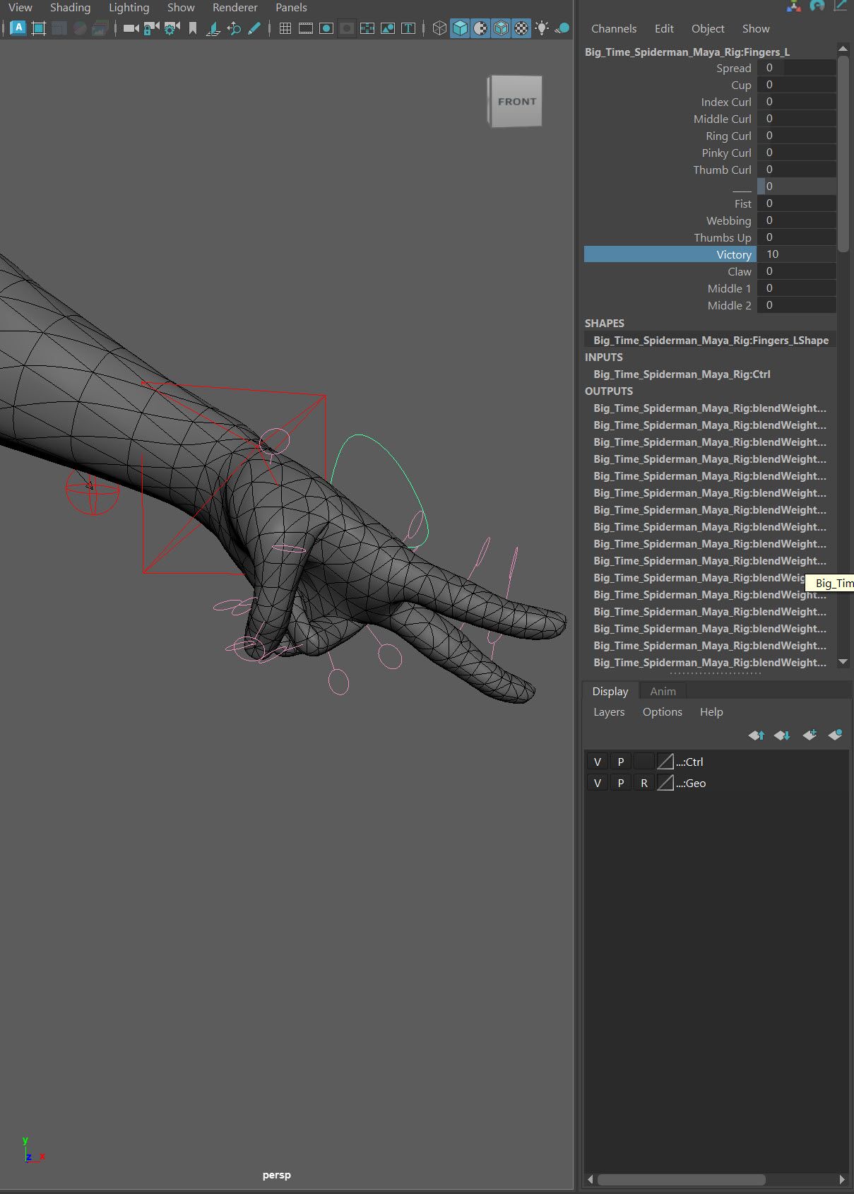Click the Victory attribute value field
Image resolution: width=854 pixels, height=1194 pixels.
[x=796, y=254]
